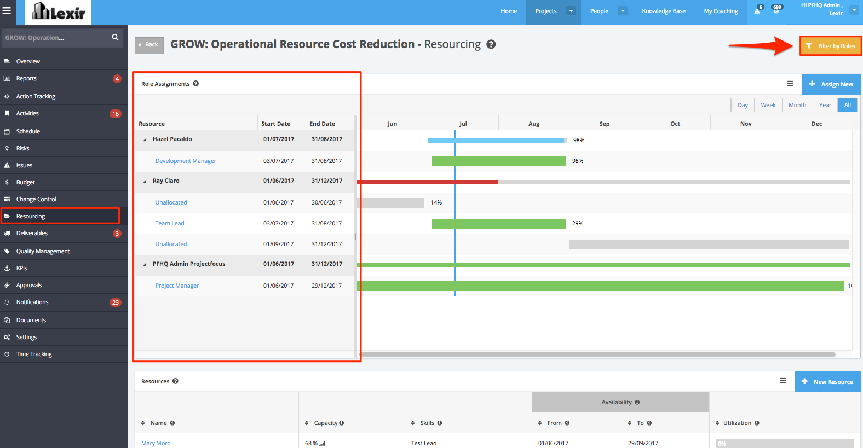863x448 pixels.
Task: Click info icon beside Utilization column
Action: [757, 423]
